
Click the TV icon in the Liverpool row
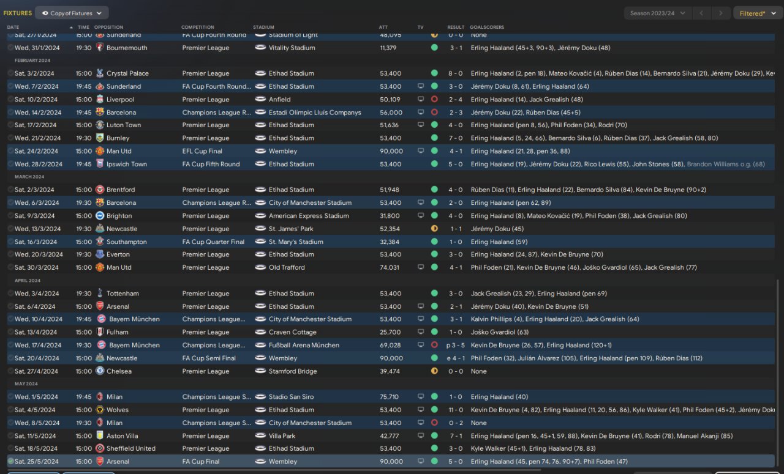[x=421, y=99]
